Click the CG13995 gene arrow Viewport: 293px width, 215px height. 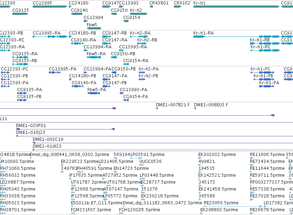[50, 7]
